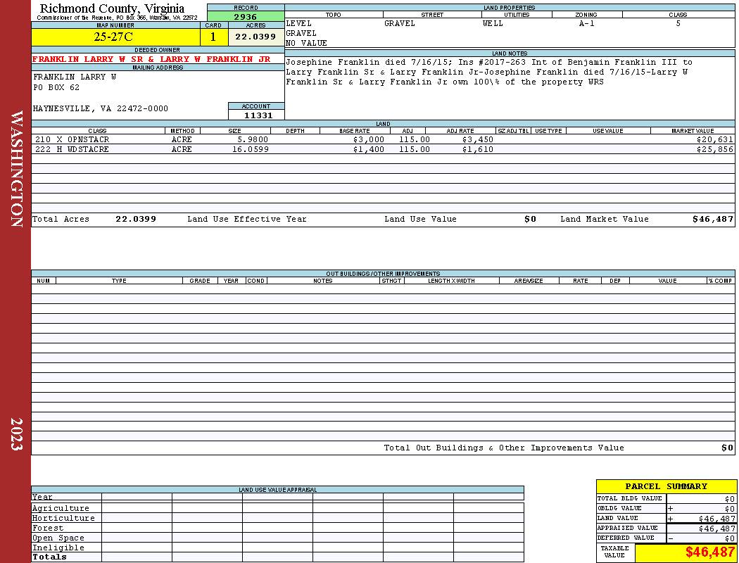Select the 210 X OPNSTACR land row
739x563 pixels.
point(383,139)
